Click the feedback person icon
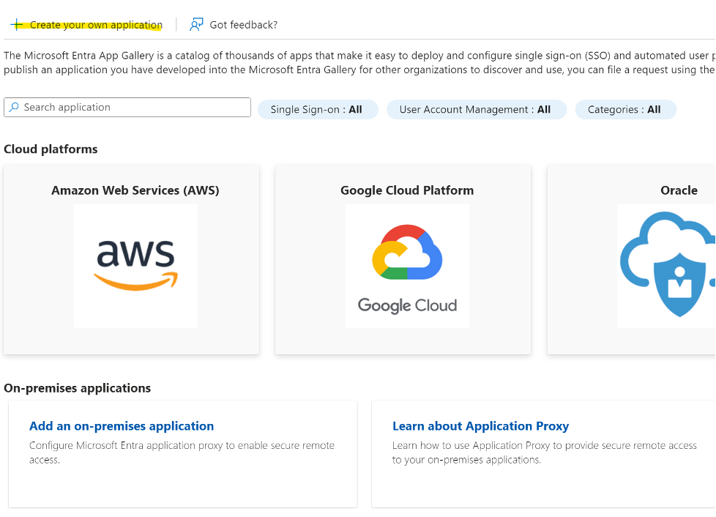This screenshot has height=517, width=716. 196,25
